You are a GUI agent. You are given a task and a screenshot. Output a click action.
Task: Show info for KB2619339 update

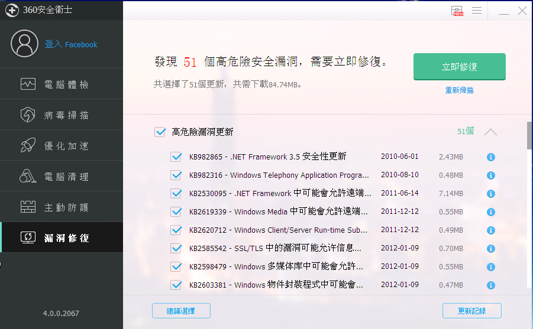click(x=490, y=212)
